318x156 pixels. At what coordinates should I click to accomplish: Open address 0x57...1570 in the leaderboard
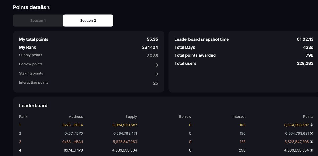tap(74, 133)
